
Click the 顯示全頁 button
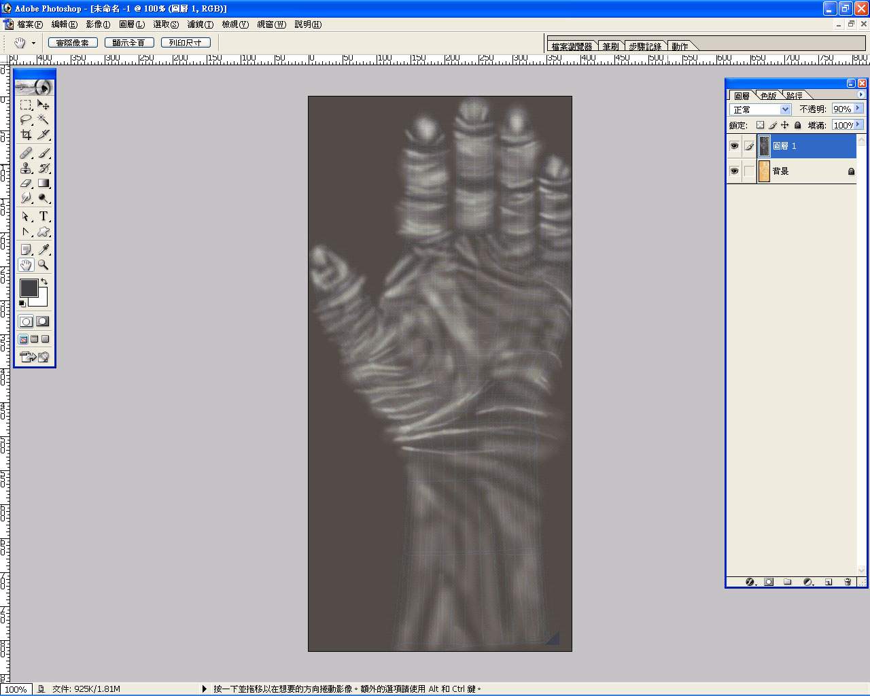click(x=129, y=43)
